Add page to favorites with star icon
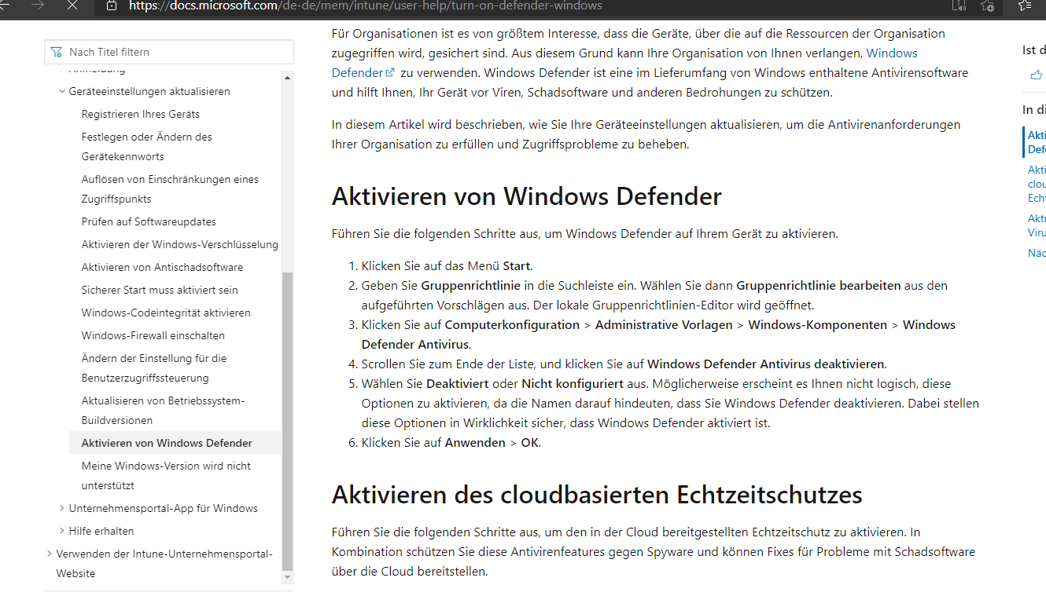This screenshot has height=596, width=1046. tap(988, 5)
